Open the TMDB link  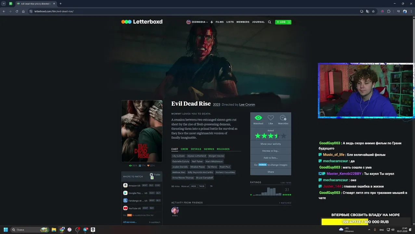[x=201, y=186]
